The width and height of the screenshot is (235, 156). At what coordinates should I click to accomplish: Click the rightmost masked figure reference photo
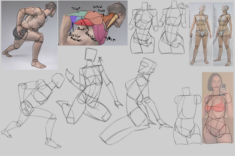click(x=223, y=34)
